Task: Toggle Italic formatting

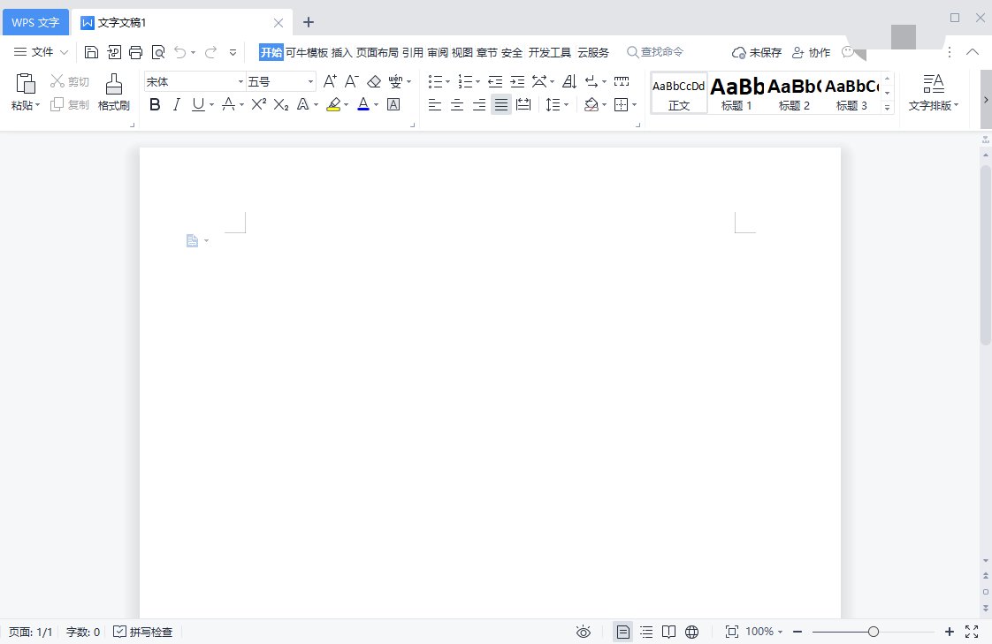Action: (x=176, y=104)
